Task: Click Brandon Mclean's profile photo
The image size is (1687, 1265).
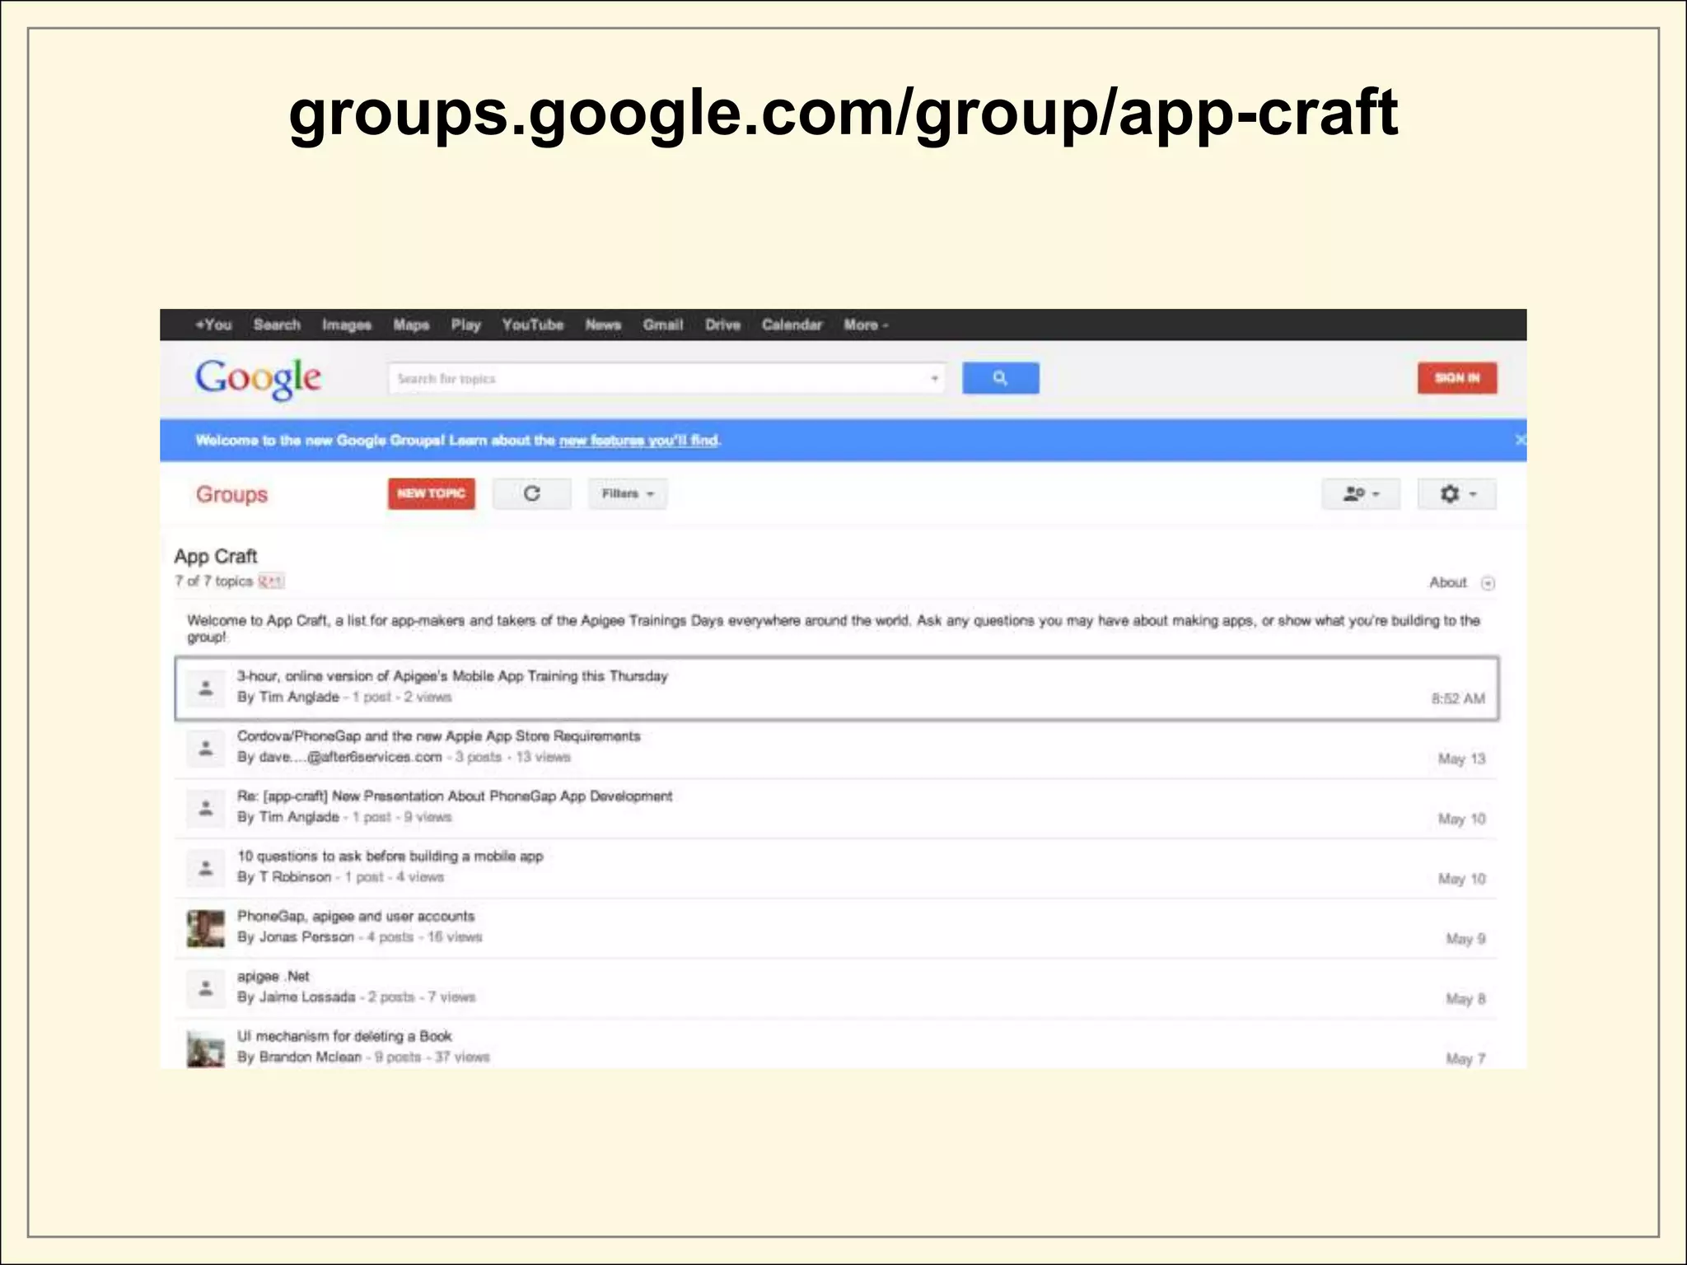Action: pos(206,1048)
